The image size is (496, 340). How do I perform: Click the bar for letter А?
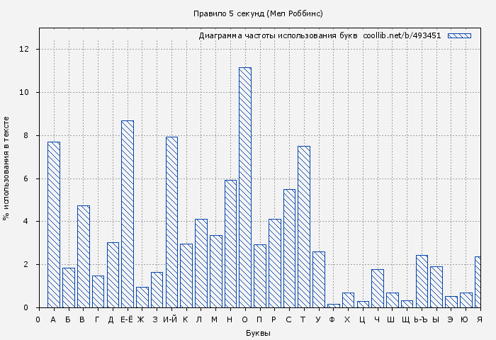54,225
